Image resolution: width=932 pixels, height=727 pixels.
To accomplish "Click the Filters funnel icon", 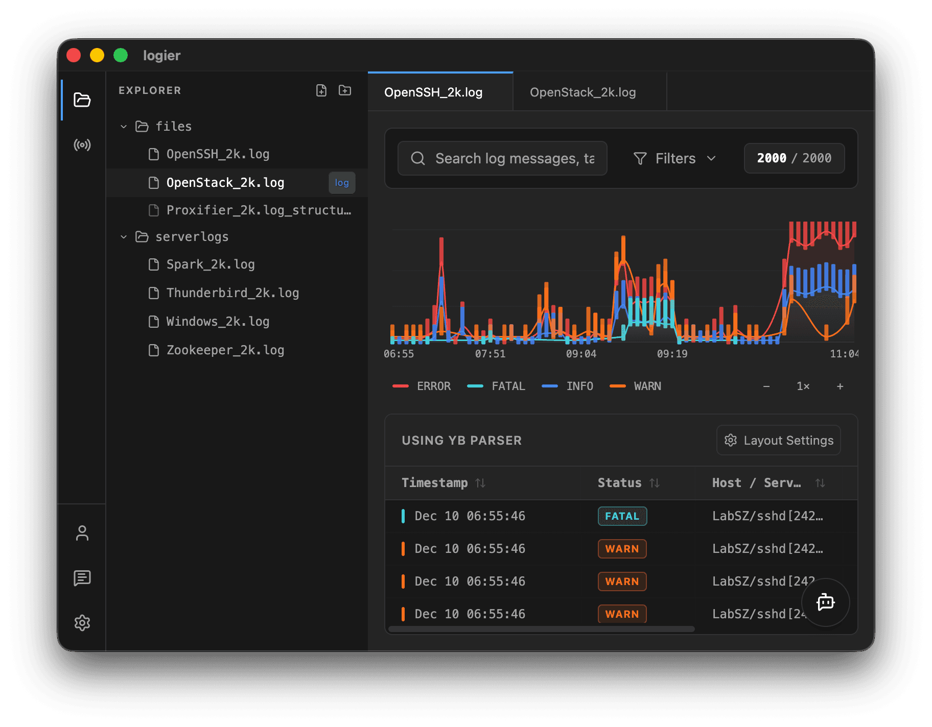I will [640, 158].
